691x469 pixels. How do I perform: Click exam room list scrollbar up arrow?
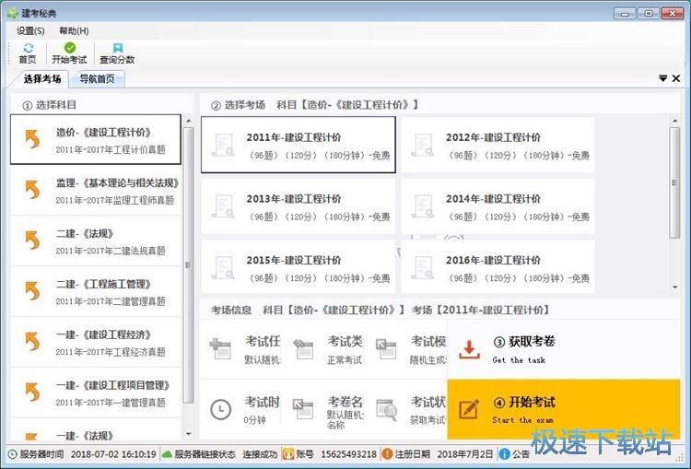tap(674, 121)
